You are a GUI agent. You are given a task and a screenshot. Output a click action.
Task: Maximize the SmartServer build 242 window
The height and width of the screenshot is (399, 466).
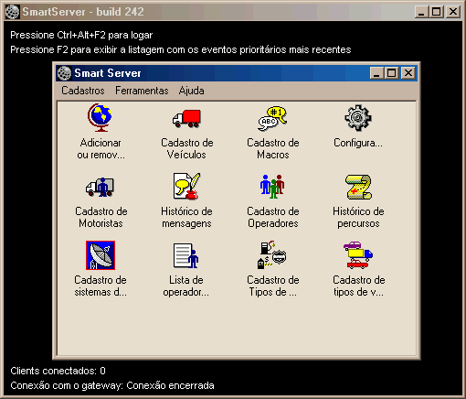click(436, 12)
